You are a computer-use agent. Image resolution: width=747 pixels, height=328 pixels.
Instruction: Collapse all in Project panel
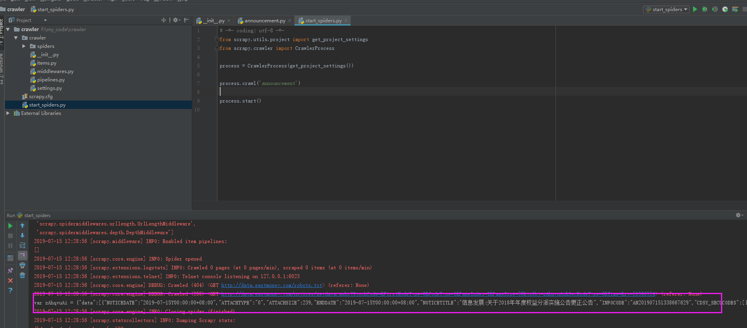(163, 20)
